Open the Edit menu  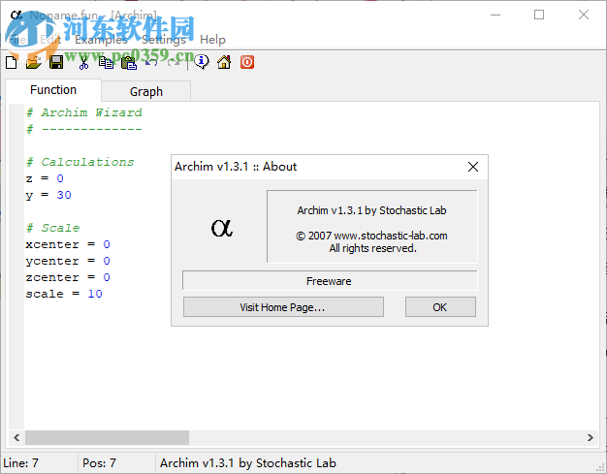(x=50, y=40)
